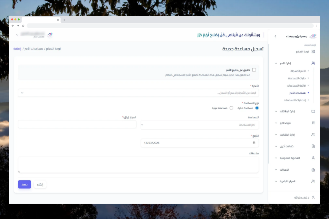Click the person icon beside العضوية العمومية
Screen dimensions: 329x219
click(313, 158)
